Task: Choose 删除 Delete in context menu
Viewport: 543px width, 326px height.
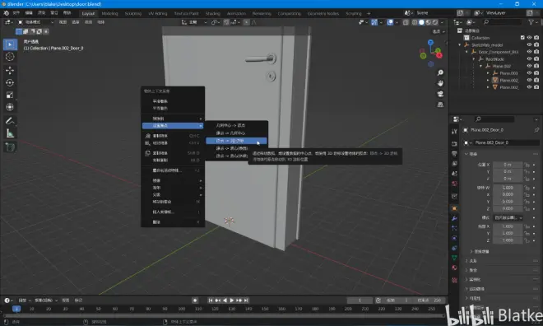Action: point(173,222)
